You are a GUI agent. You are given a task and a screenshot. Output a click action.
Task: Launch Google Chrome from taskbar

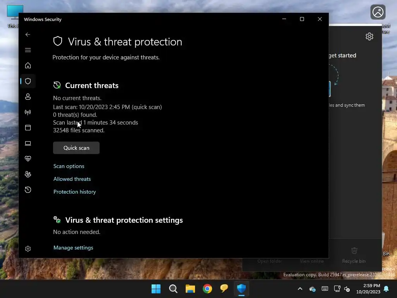[x=207, y=289]
